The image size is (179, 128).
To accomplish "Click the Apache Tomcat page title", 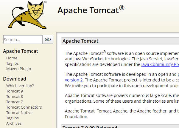I will click(x=91, y=10).
